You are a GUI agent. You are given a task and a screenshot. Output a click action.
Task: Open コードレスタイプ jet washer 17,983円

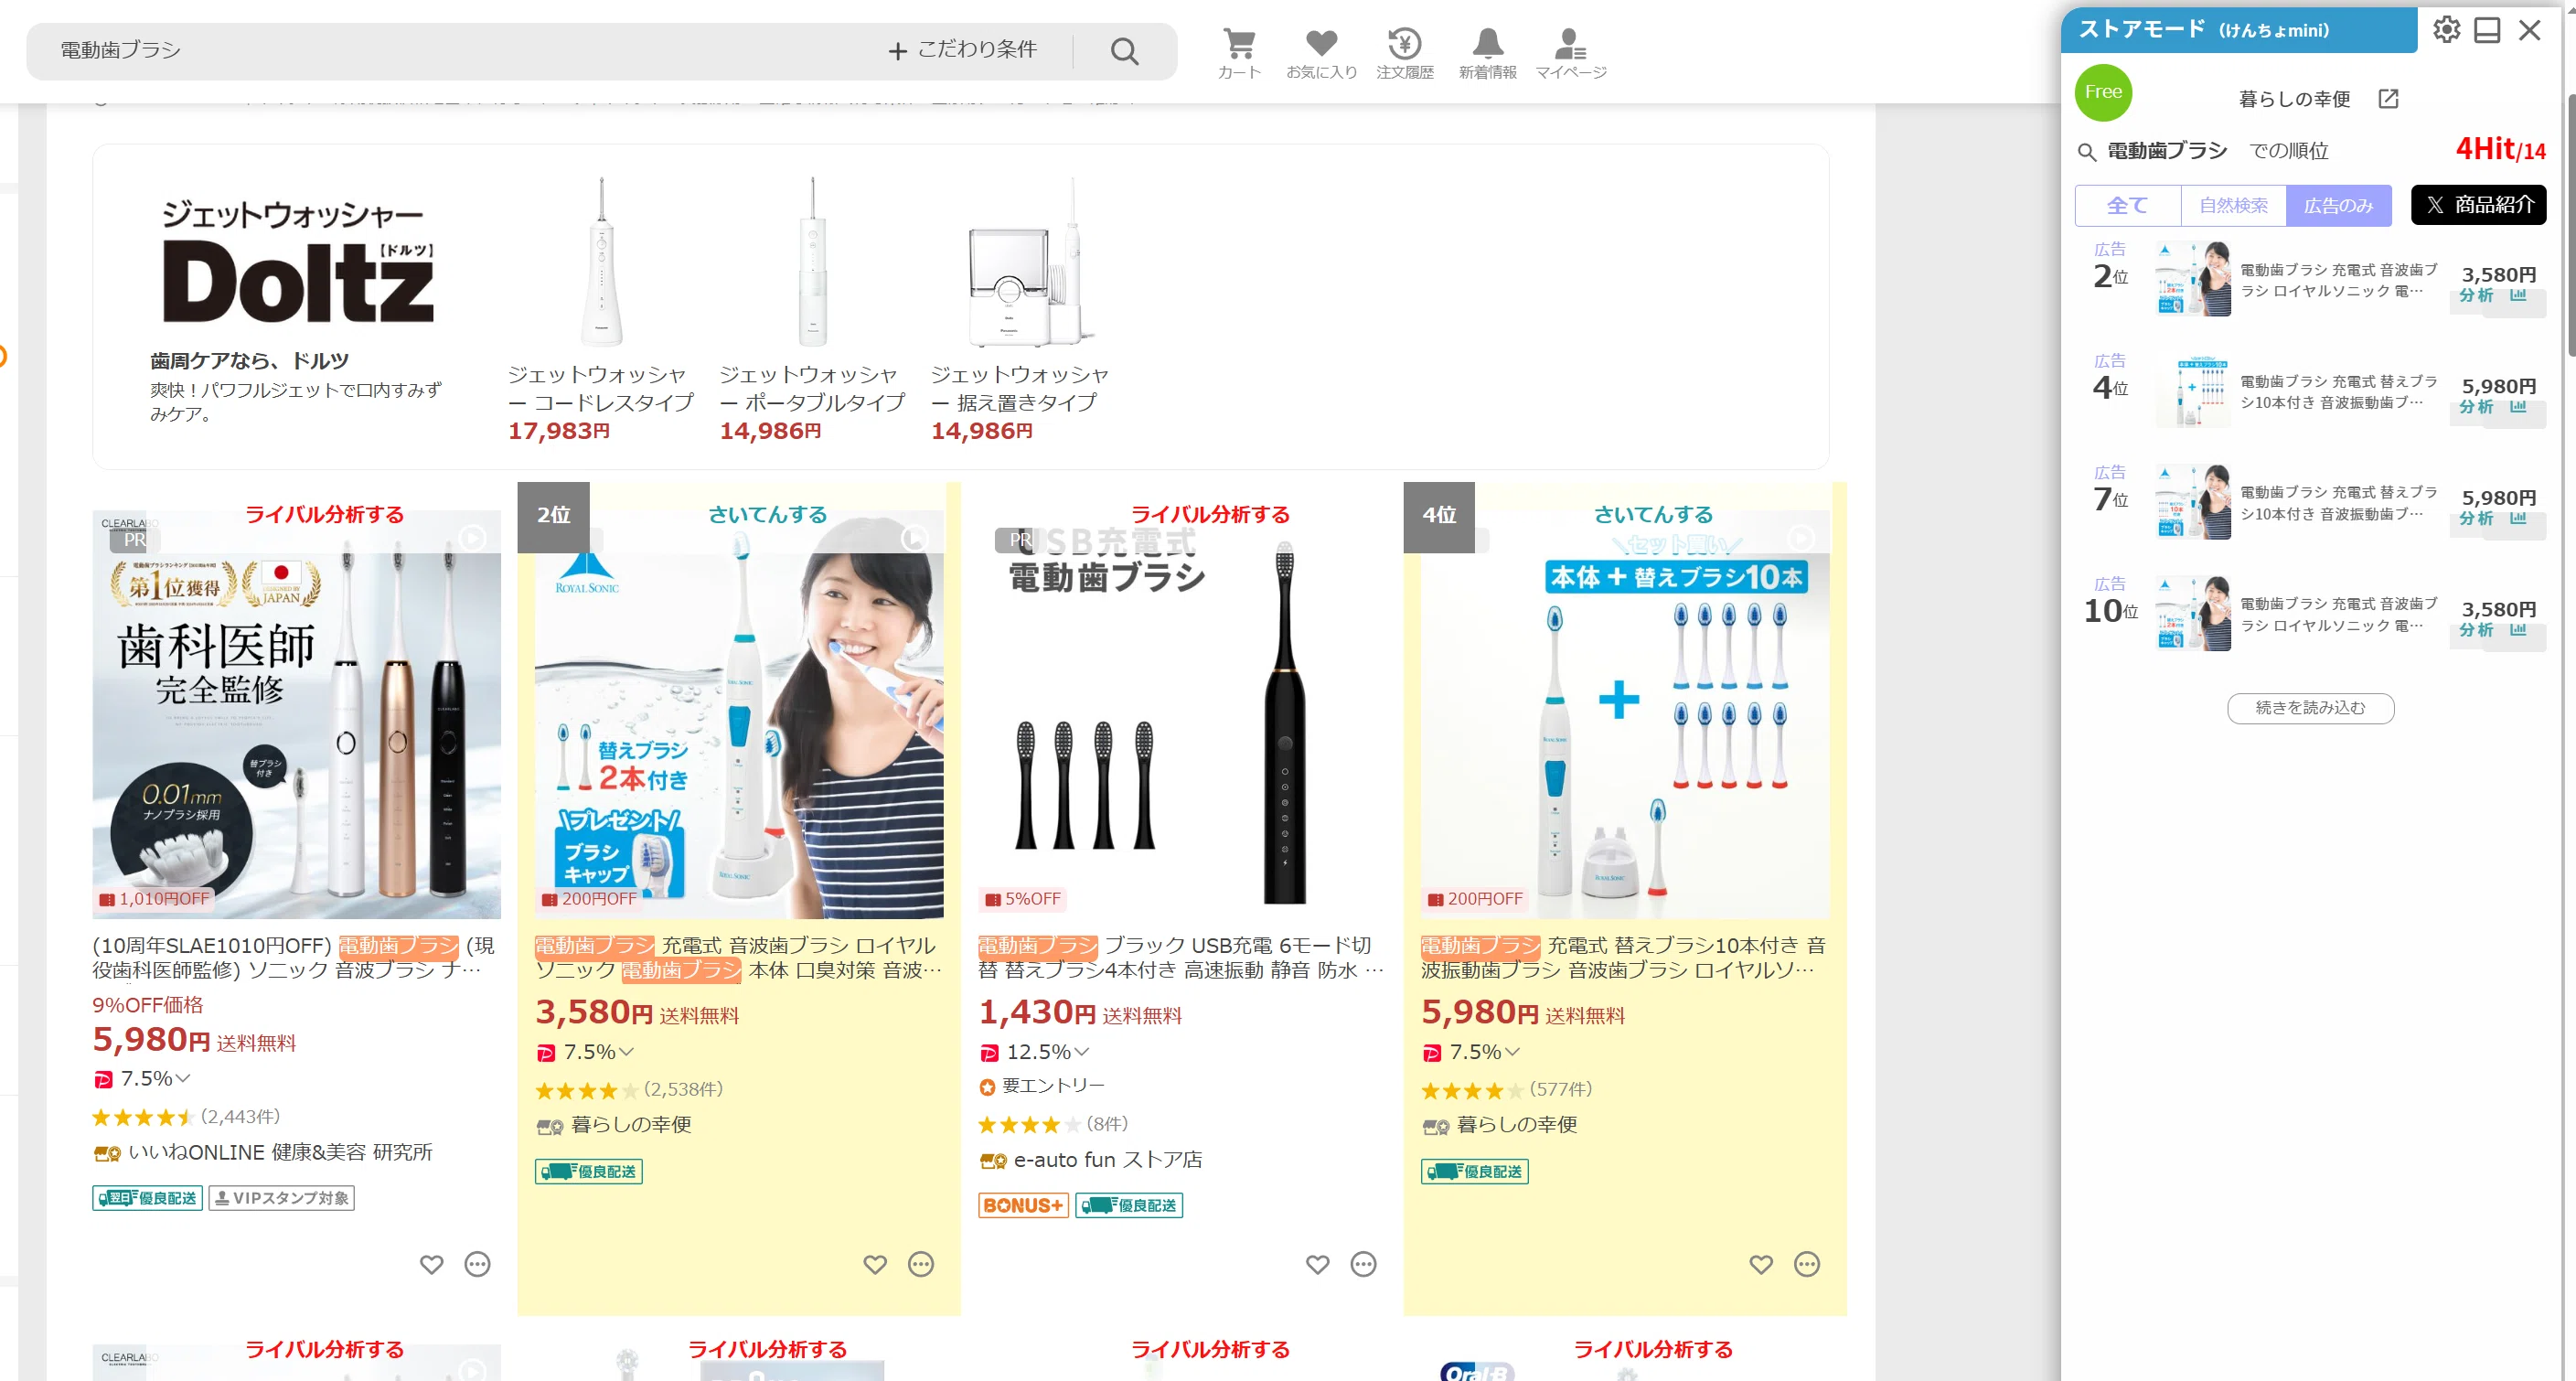[601, 310]
